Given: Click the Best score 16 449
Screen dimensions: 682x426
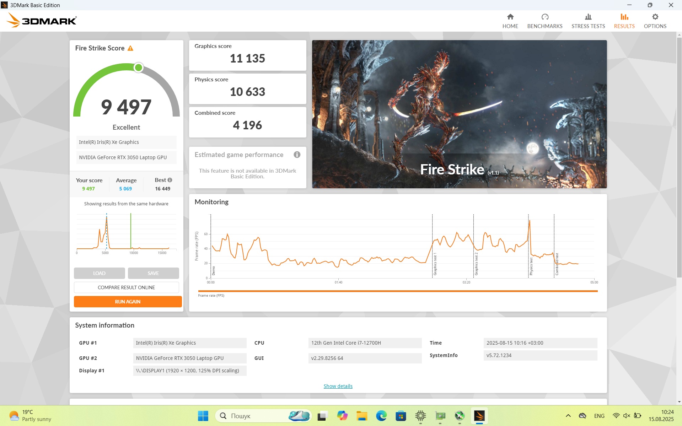Looking at the screenshot, I should point(162,189).
